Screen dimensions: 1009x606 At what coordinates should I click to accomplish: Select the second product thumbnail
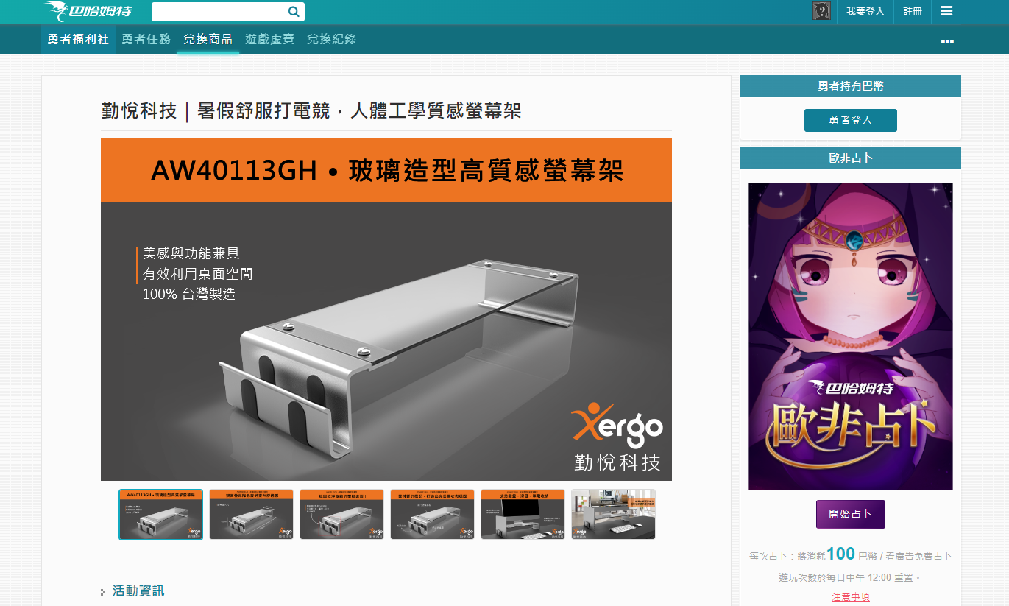251,514
